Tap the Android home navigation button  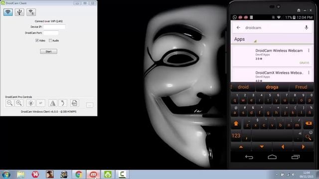(272, 157)
